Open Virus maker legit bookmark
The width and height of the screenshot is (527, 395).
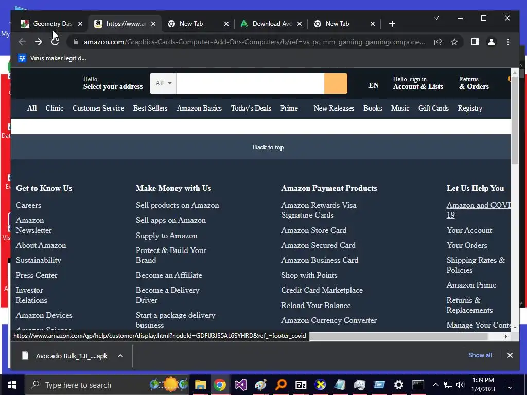52,58
